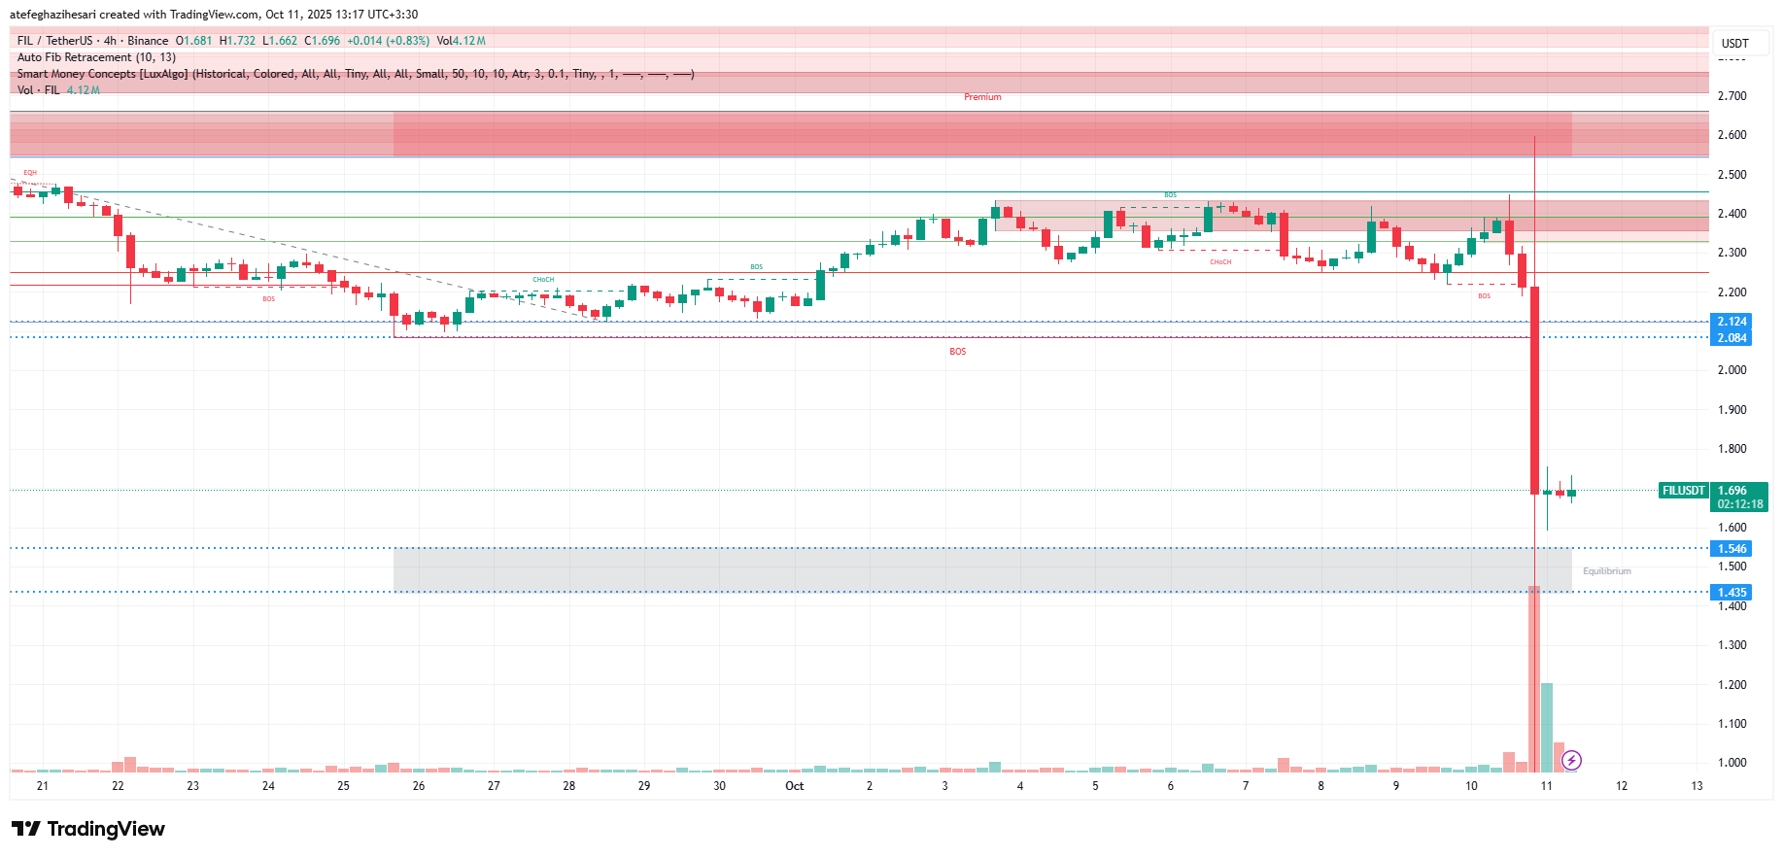This screenshot has width=1783, height=858.
Task: Select the Smart Money Concepts indicator legend
Action: point(355,74)
